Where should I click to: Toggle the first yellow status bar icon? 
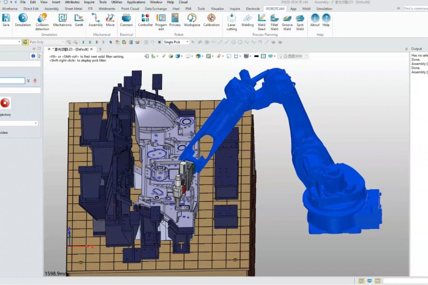coord(361,281)
